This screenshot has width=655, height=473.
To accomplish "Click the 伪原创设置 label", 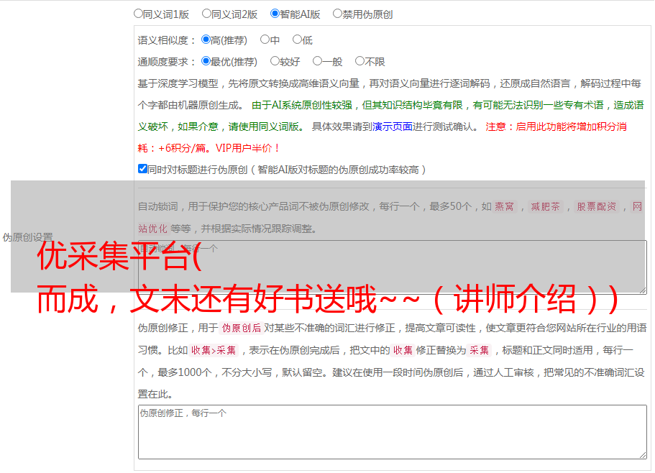I will [27, 237].
